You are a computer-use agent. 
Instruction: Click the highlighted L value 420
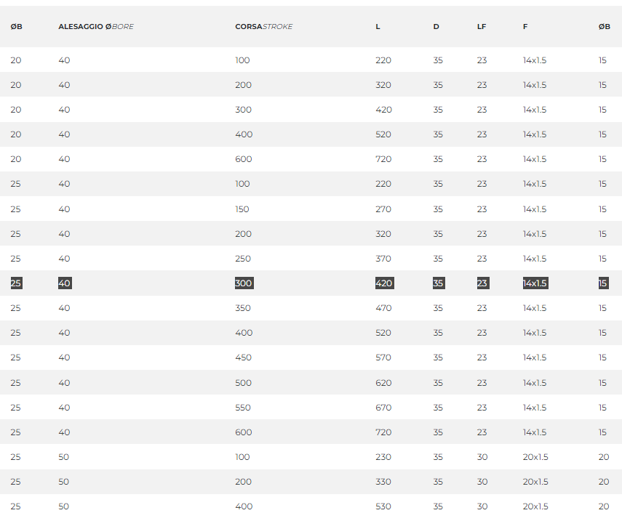(x=384, y=283)
